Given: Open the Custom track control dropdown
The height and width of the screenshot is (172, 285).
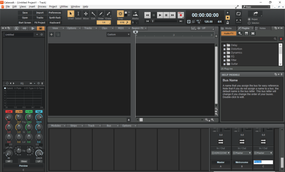Looking at the screenshot, I should [x=118, y=35].
